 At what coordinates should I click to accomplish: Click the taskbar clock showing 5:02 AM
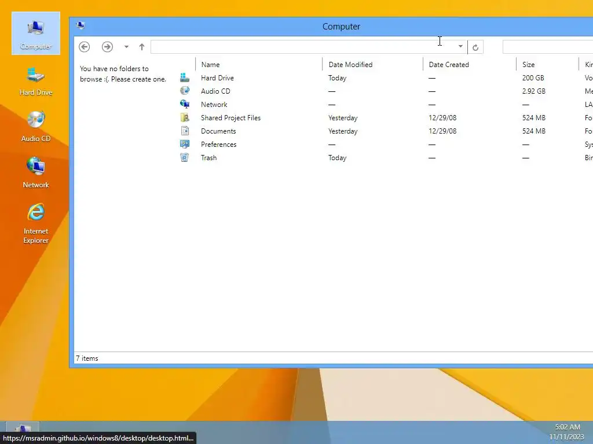567,432
